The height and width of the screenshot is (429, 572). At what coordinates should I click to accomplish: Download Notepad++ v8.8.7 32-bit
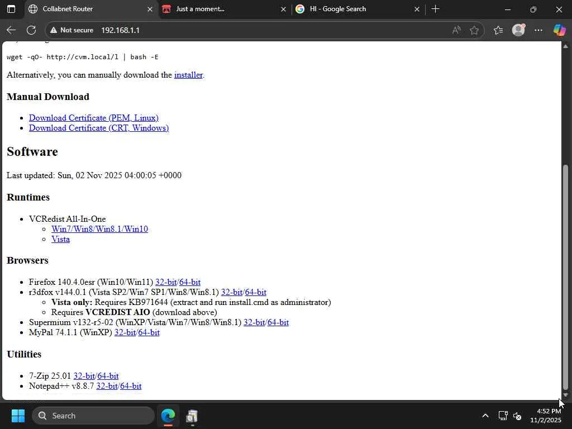107,386
